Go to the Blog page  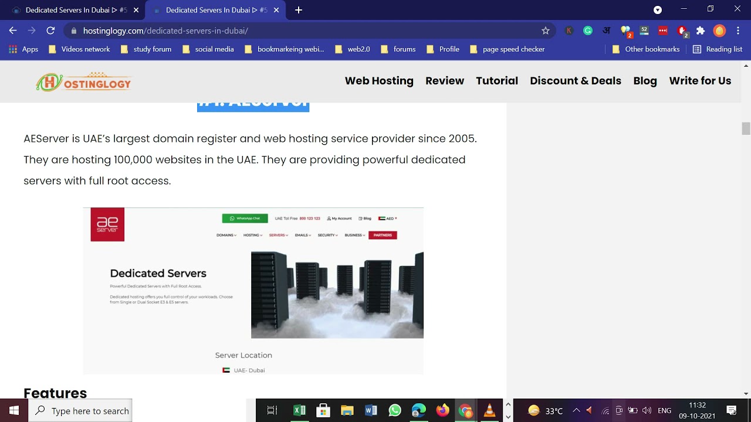(645, 81)
